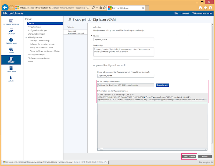This screenshot has height=166, width=215.
Task: Open Villkor item in tree
Action: (31, 62)
